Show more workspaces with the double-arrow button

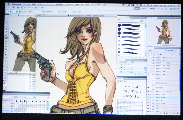(x=166, y=9)
